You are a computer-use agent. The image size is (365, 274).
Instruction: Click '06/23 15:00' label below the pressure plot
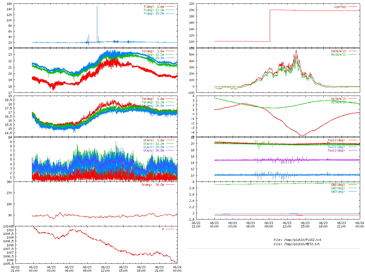click(123, 269)
